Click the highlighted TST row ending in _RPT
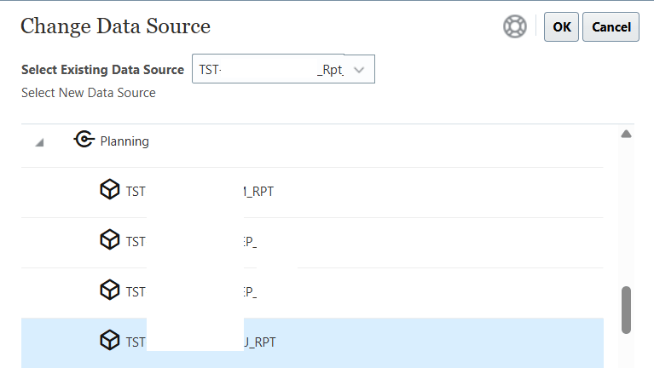This screenshot has width=654, height=368. (200, 342)
